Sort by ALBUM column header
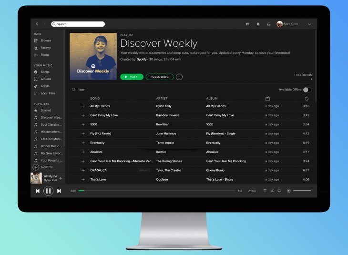This screenshot has width=348, height=255. (212, 98)
